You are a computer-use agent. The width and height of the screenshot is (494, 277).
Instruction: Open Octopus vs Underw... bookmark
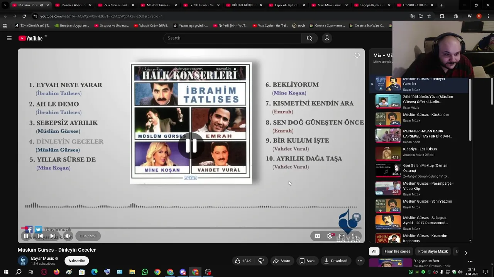tap(111, 26)
